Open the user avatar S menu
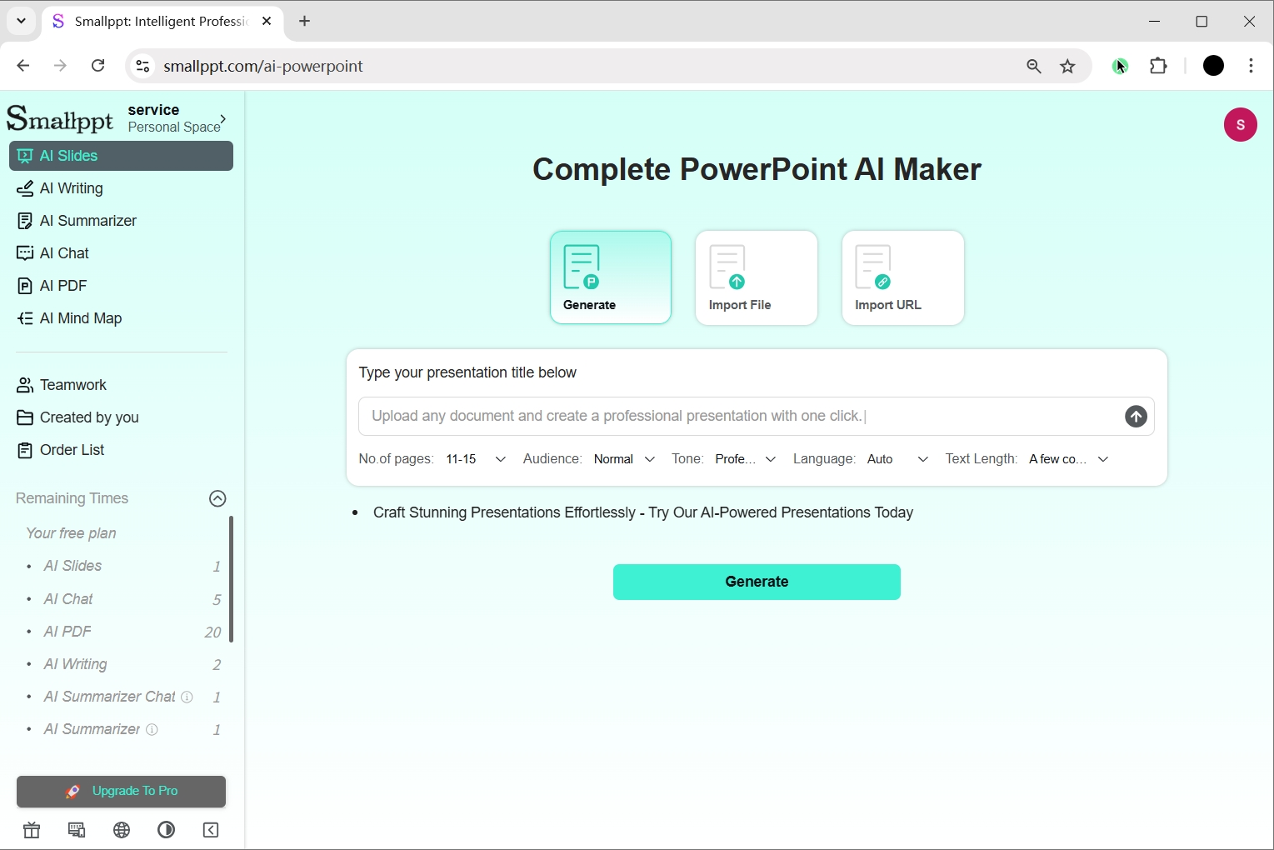Screen dimensions: 1274x850 1240,125
